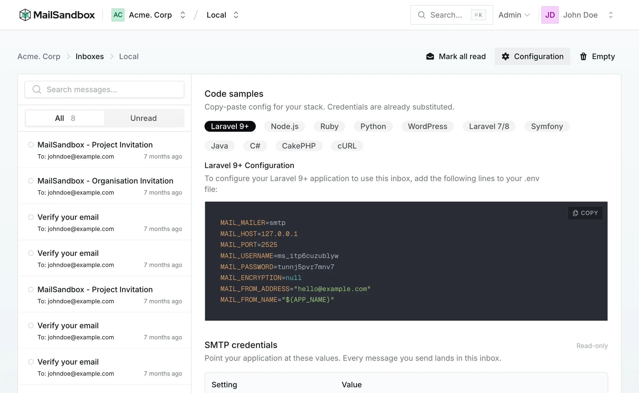
Task: Select the Ruby code sample
Action: pos(329,126)
